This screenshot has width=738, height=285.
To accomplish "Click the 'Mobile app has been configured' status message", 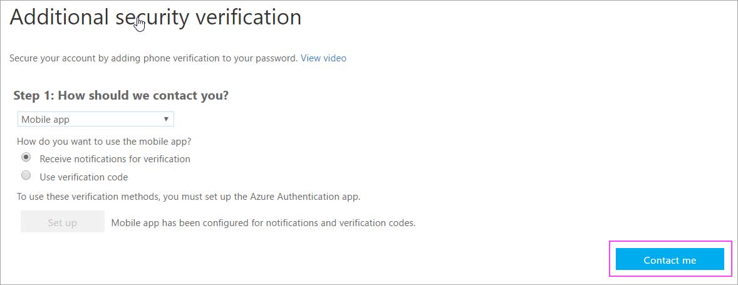I will tap(263, 223).
